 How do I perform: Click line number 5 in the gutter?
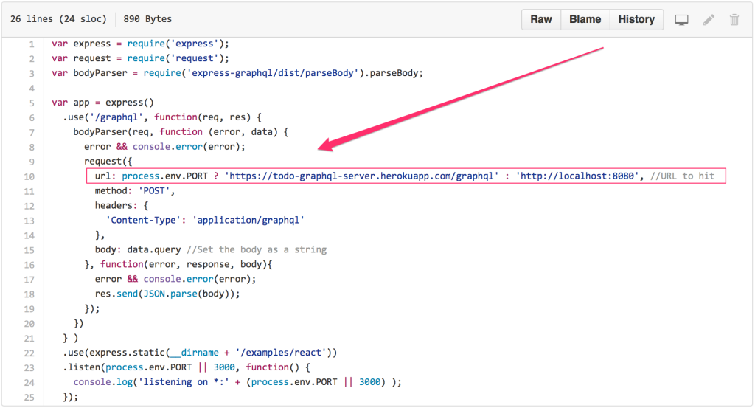pos(31,103)
